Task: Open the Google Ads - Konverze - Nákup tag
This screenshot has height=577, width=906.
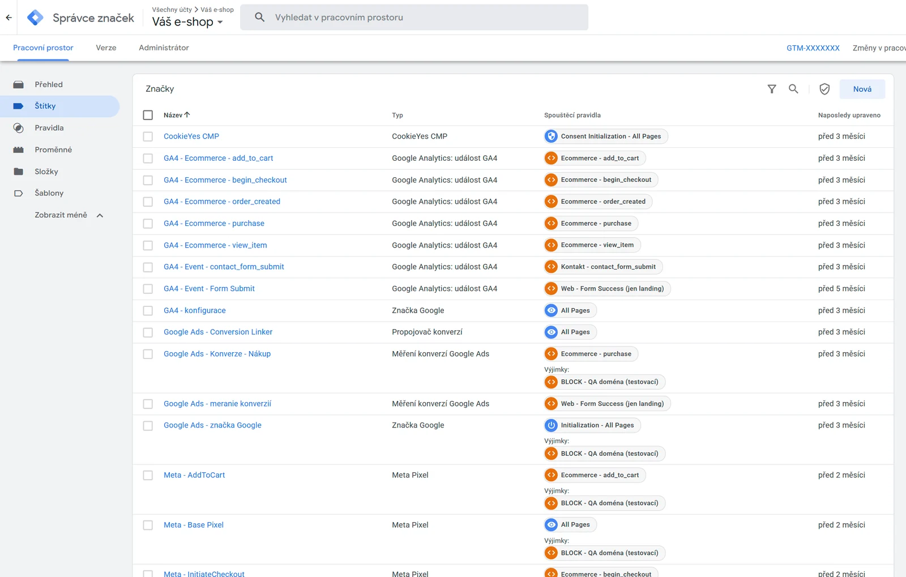Action: tap(217, 354)
